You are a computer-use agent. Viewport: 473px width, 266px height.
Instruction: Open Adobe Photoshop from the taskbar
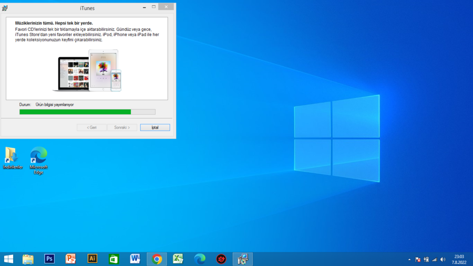pyautogui.click(x=49, y=259)
